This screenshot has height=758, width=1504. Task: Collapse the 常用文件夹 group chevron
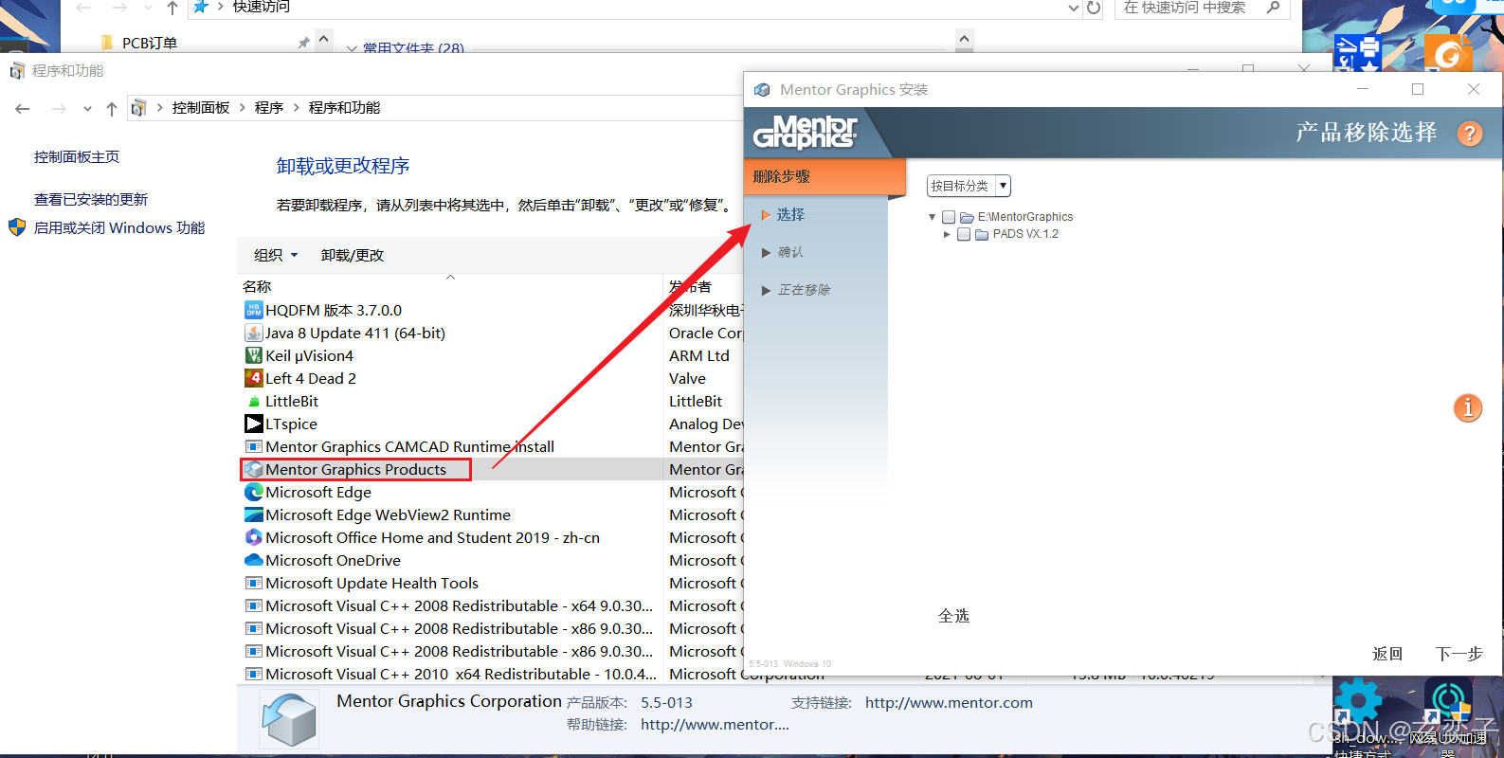[x=352, y=47]
